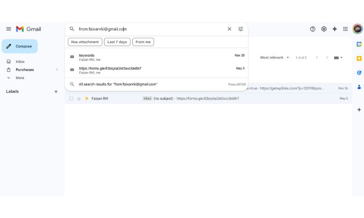Open the input tools keyboard dropdown

pyautogui.click(x=338, y=57)
